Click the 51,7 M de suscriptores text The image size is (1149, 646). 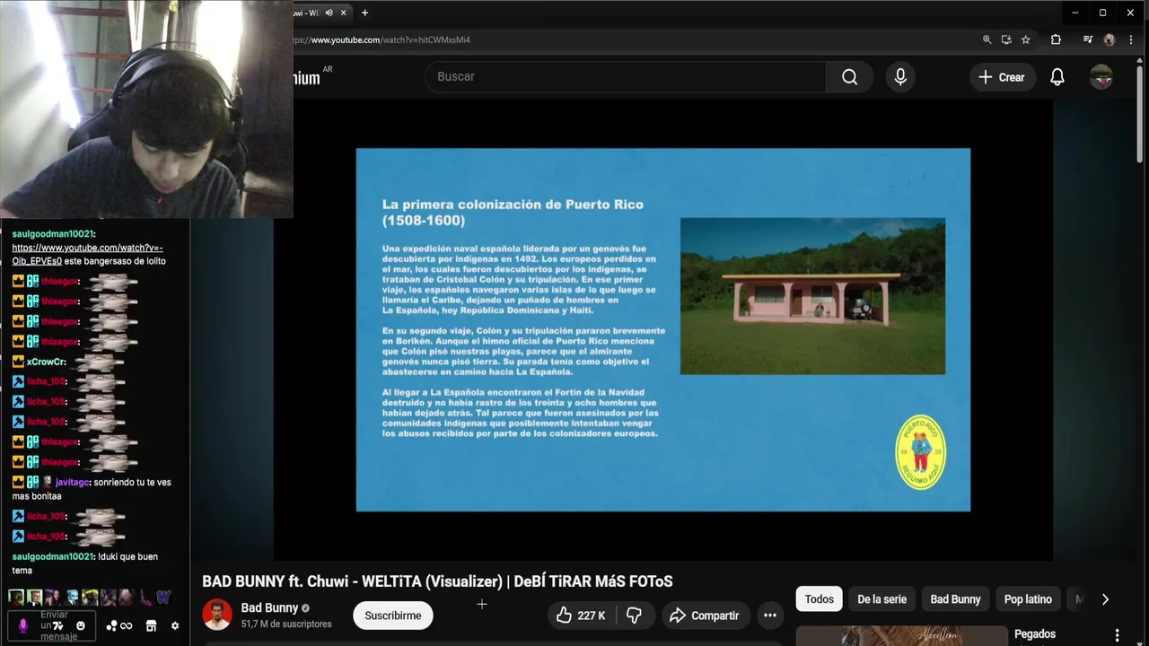pos(286,624)
